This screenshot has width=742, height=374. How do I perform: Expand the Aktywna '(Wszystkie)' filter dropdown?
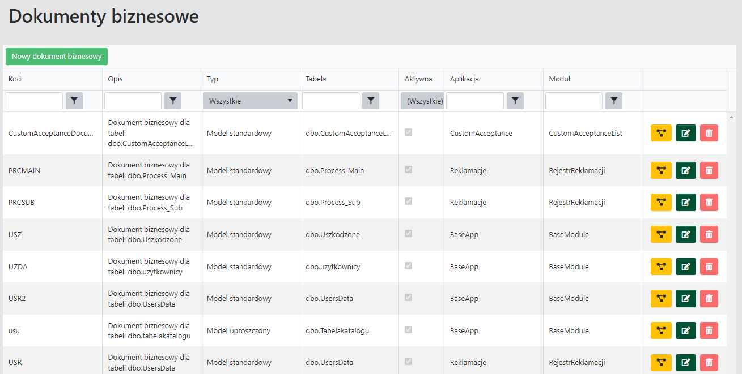tap(422, 101)
